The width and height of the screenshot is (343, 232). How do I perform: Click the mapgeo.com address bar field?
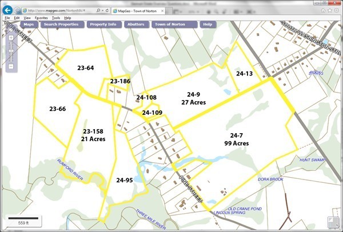pos(66,10)
